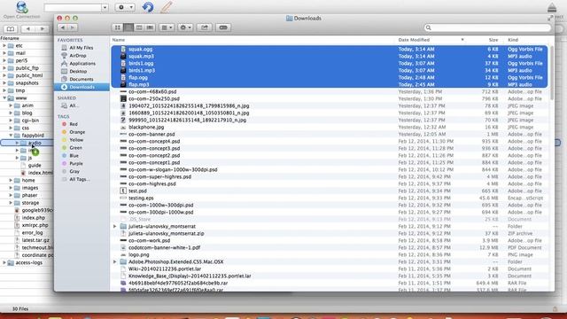Select Applications in Finder sidebar
This screenshot has height=319, width=567.
tap(82, 64)
